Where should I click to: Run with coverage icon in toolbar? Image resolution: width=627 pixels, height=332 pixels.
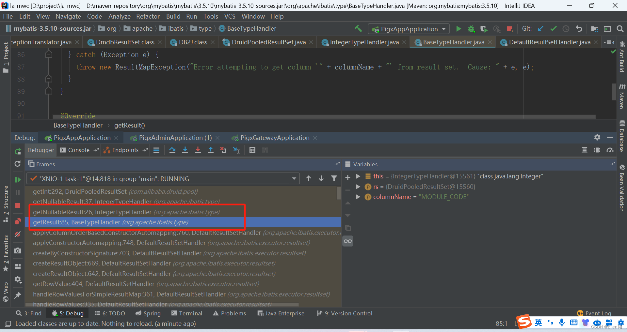tap(484, 29)
